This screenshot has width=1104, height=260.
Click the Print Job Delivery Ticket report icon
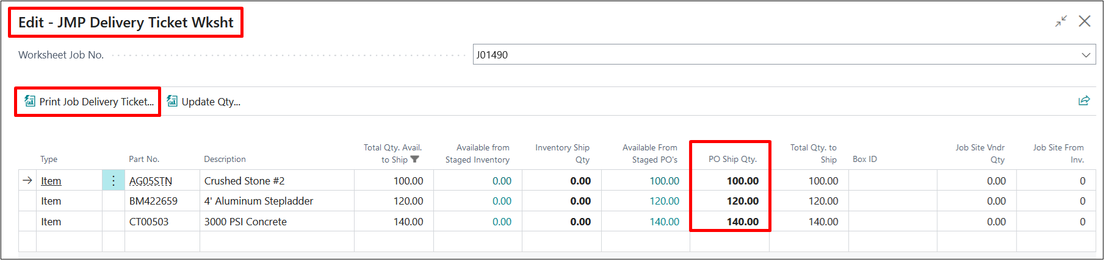(30, 101)
